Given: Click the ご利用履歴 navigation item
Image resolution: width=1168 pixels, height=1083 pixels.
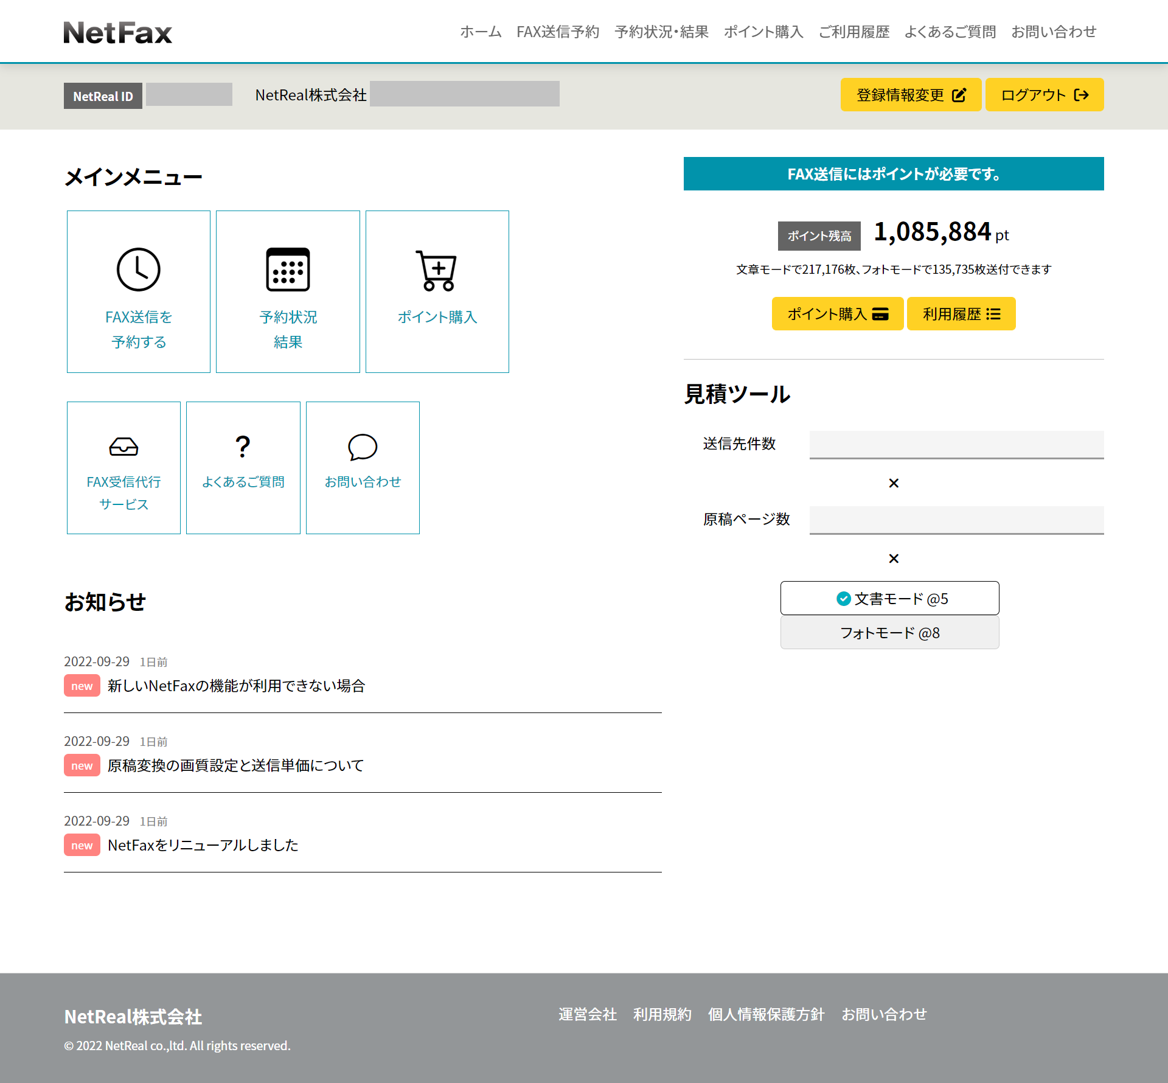Looking at the screenshot, I should [x=853, y=32].
